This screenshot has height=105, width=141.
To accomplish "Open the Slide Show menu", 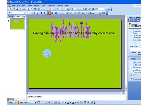I will 51,6.
